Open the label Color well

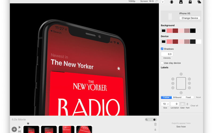coord(182,104)
